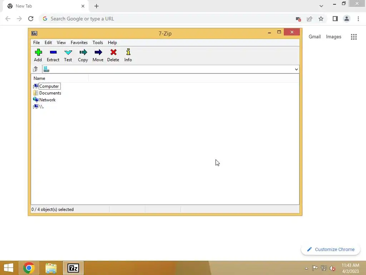Open the File menu in 7-Zip
Image resolution: width=366 pixels, height=275 pixels.
click(36, 43)
